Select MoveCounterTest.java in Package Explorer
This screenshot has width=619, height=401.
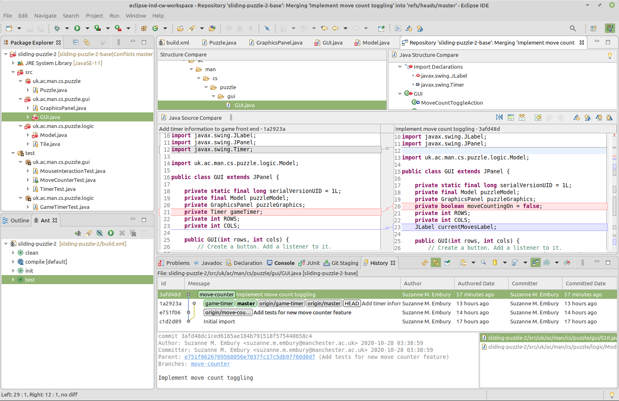(x=67, y=180)
